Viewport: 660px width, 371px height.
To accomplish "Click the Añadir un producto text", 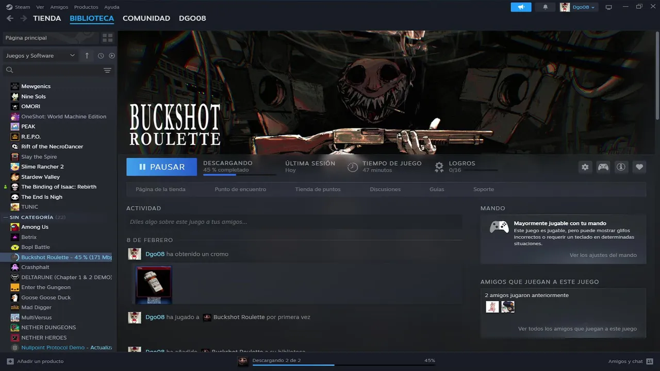I will pos(40,361).
